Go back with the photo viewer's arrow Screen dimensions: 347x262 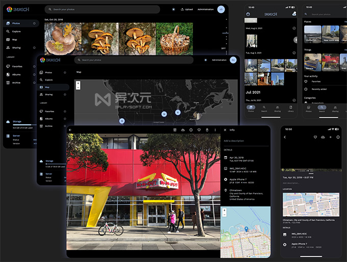(x=70, y=130)
